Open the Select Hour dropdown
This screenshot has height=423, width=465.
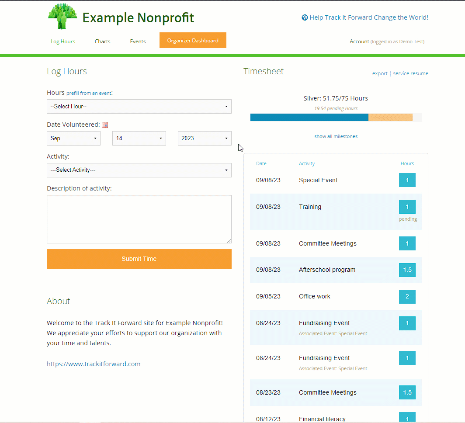pos(139,107)
